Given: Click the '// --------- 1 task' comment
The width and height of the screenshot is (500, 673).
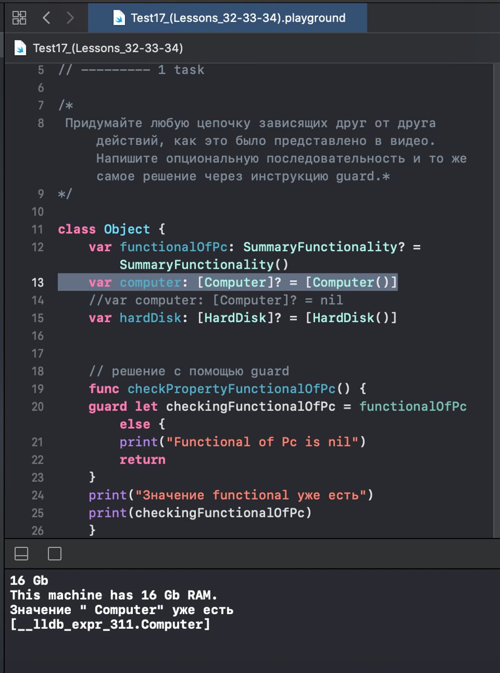Looking at the screenshot, I should coord(131,70).
